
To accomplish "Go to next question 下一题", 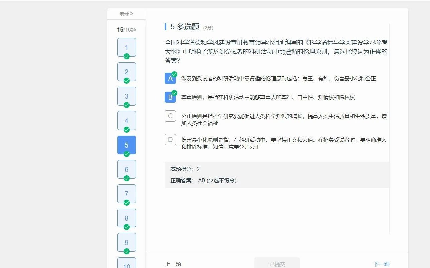I will tap(382, 264).
